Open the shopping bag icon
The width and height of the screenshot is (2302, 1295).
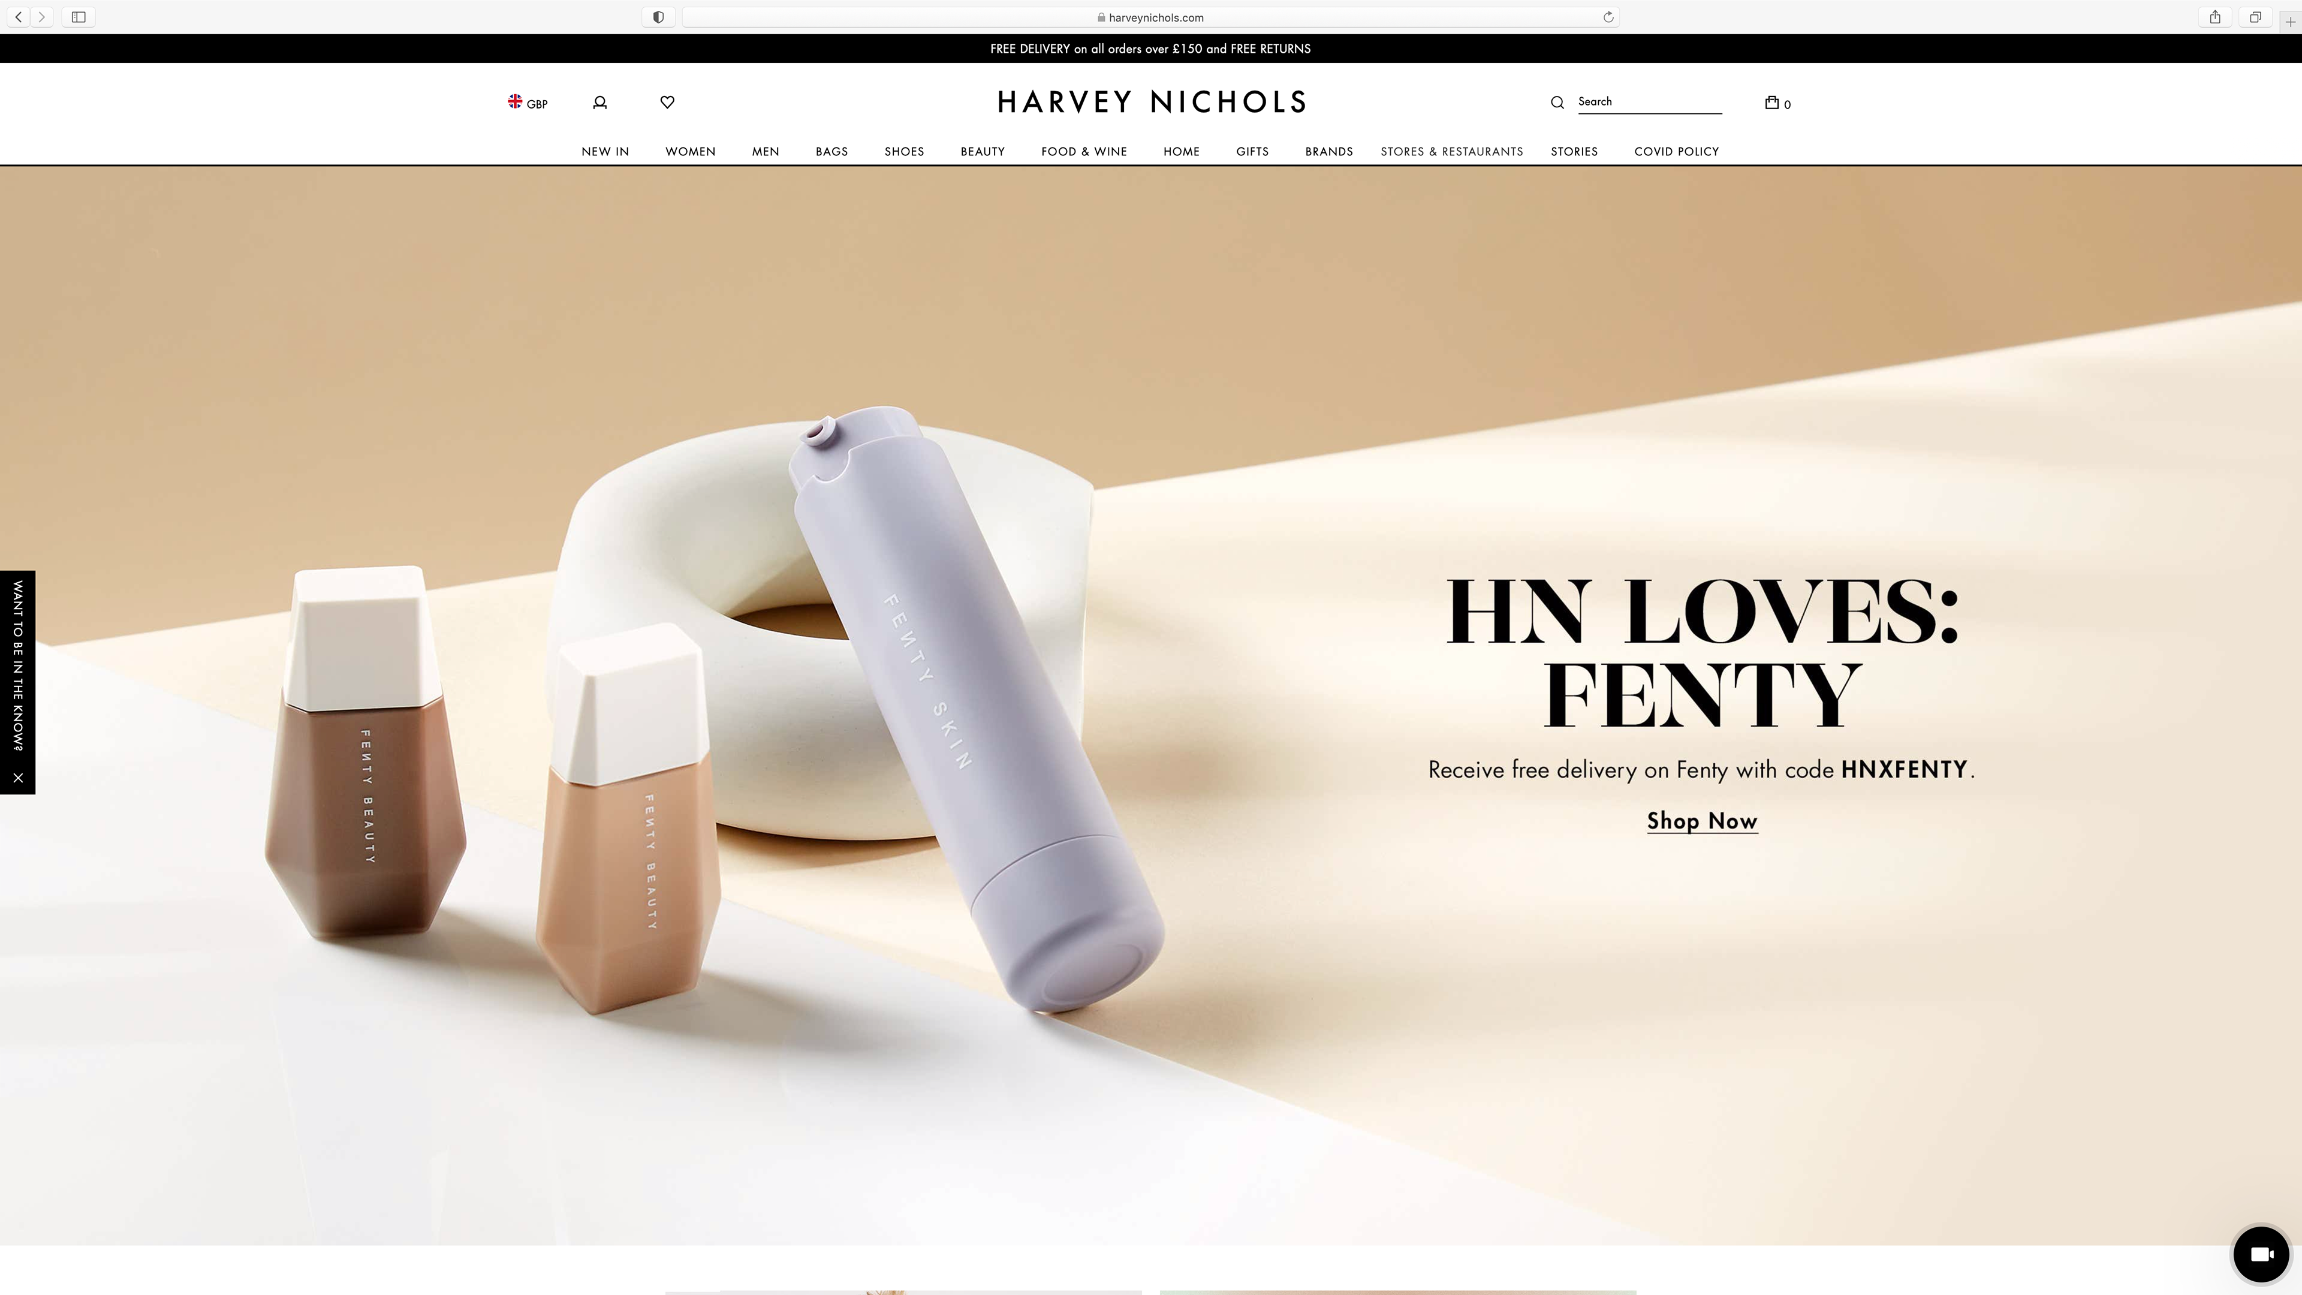click(x=1773, y=103)
